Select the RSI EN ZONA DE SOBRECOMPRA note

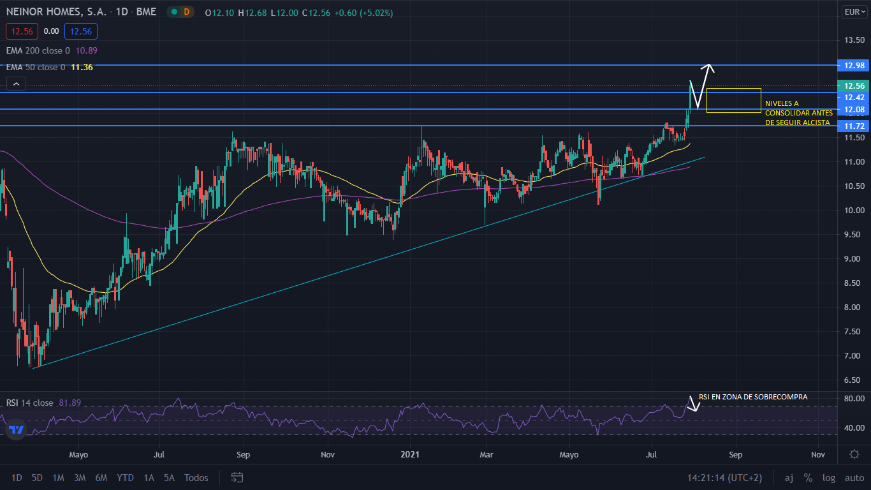(x=753, y=397)
